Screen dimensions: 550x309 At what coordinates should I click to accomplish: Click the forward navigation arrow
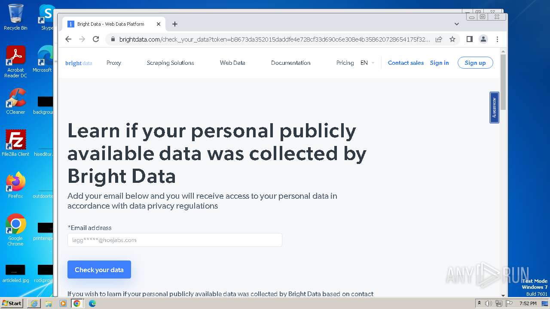(x=82, y=39)
